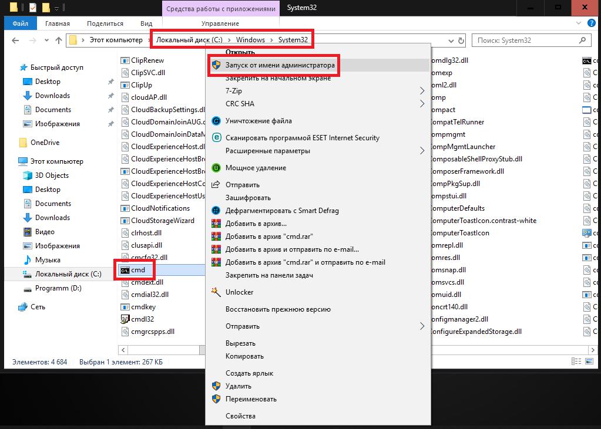Image resolution: width=601 pixels, height=429 pixels.
Task: Select Локальный диск (C:) in sidebar
Action: click(x=68, y=274)
